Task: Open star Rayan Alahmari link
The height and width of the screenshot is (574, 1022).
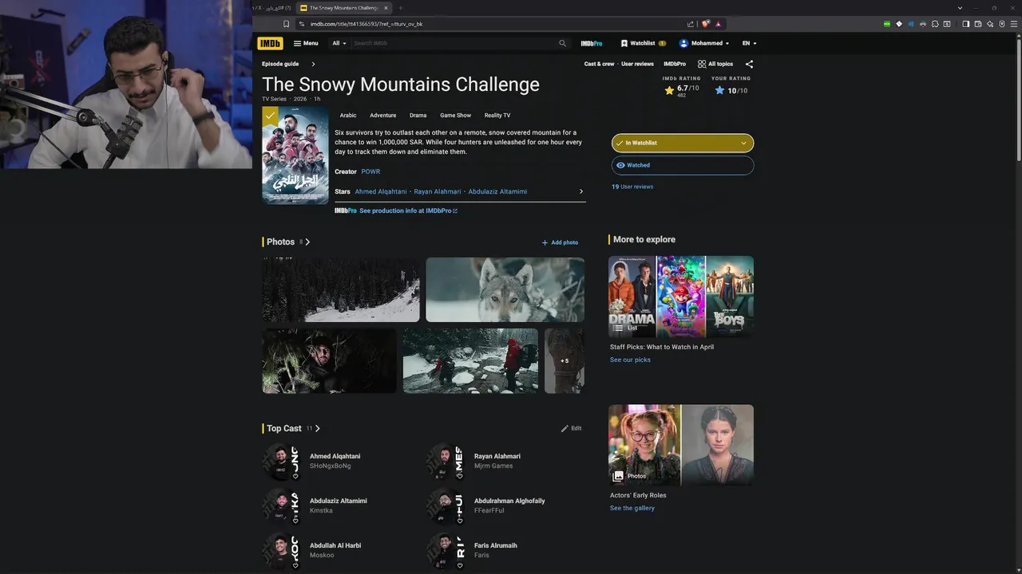Action: click(x=438, y=191)
